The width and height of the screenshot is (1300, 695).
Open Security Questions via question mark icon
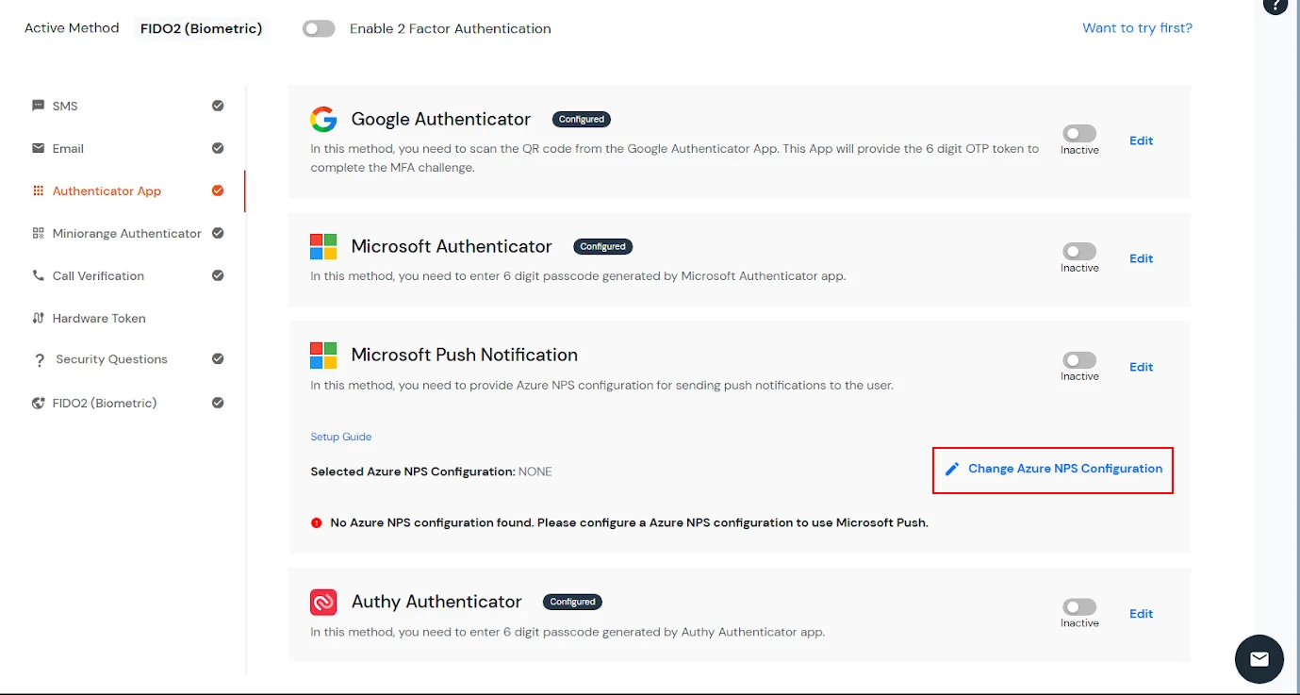(38, 359)
